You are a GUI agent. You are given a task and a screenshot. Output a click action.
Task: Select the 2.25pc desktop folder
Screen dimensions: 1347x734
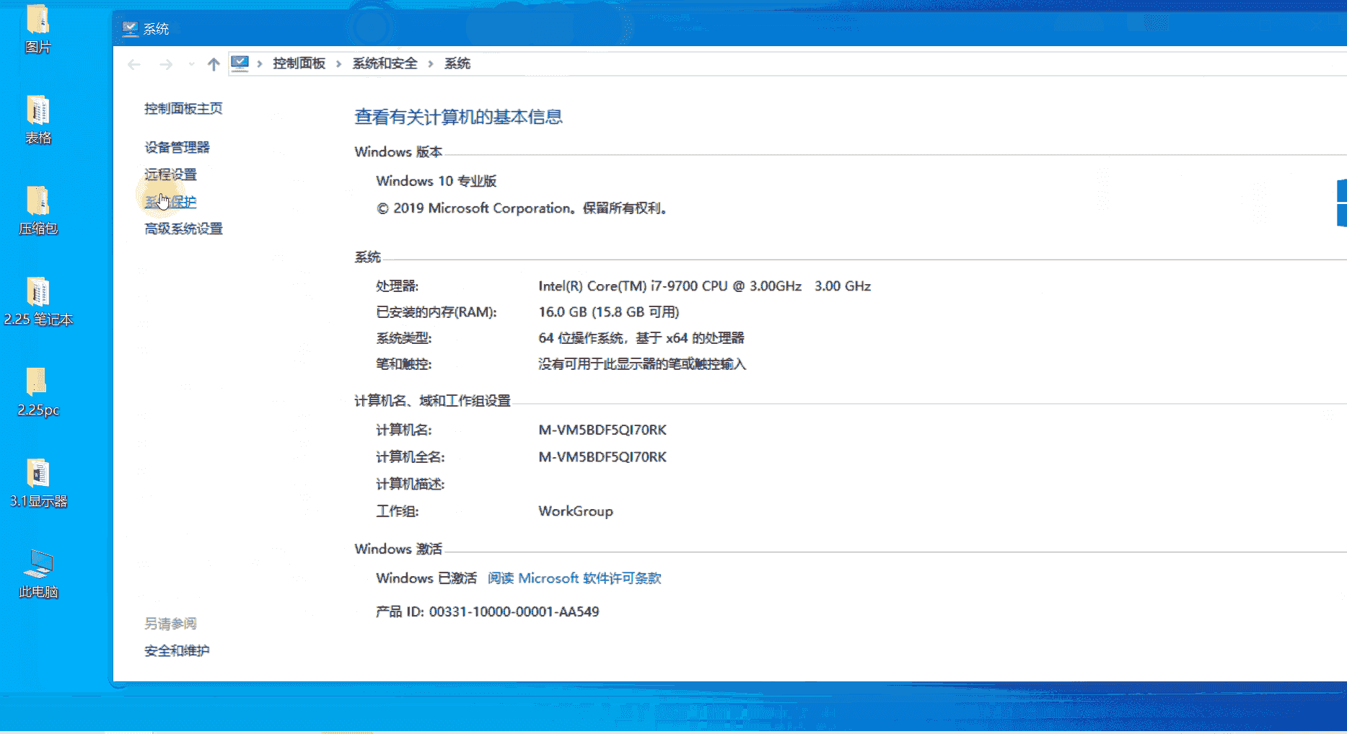[x=38, y=392]
